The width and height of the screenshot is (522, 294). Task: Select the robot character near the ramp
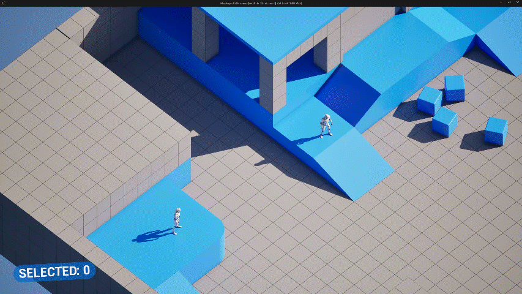coord(326,125)
